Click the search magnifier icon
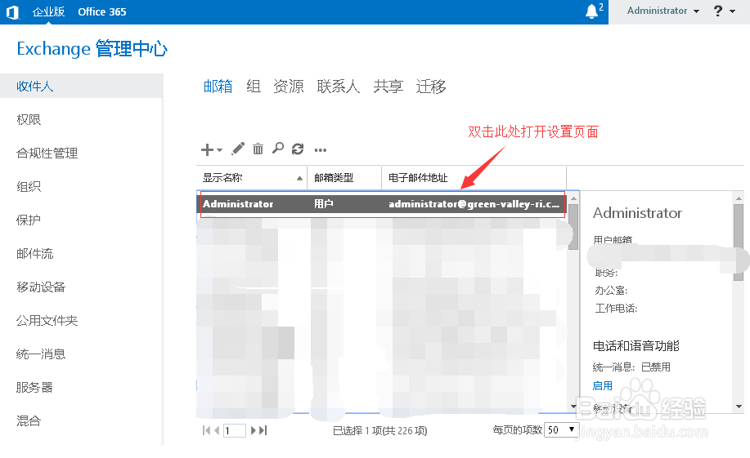 coord(278,149)
